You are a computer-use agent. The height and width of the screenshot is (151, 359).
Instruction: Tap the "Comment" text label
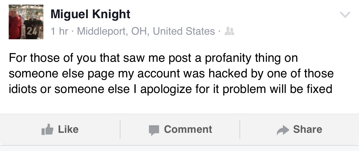click(x=188, y=129)
